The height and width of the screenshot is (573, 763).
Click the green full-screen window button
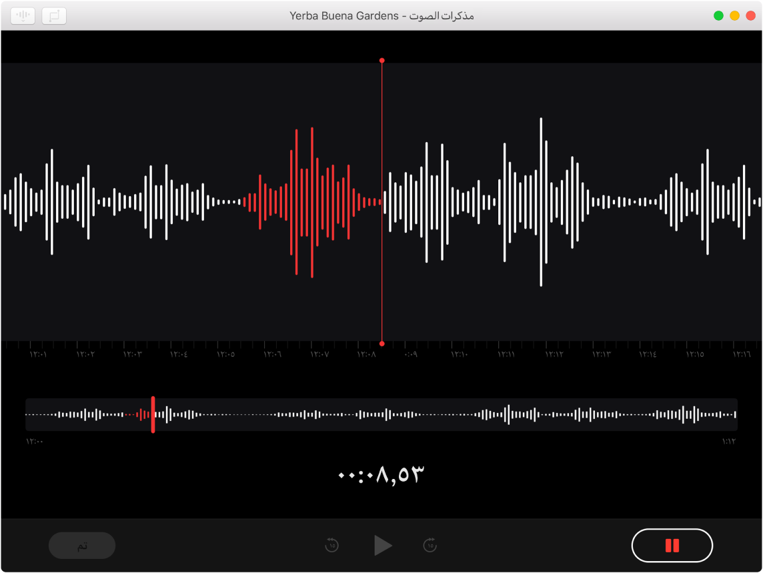pos(718,15)
